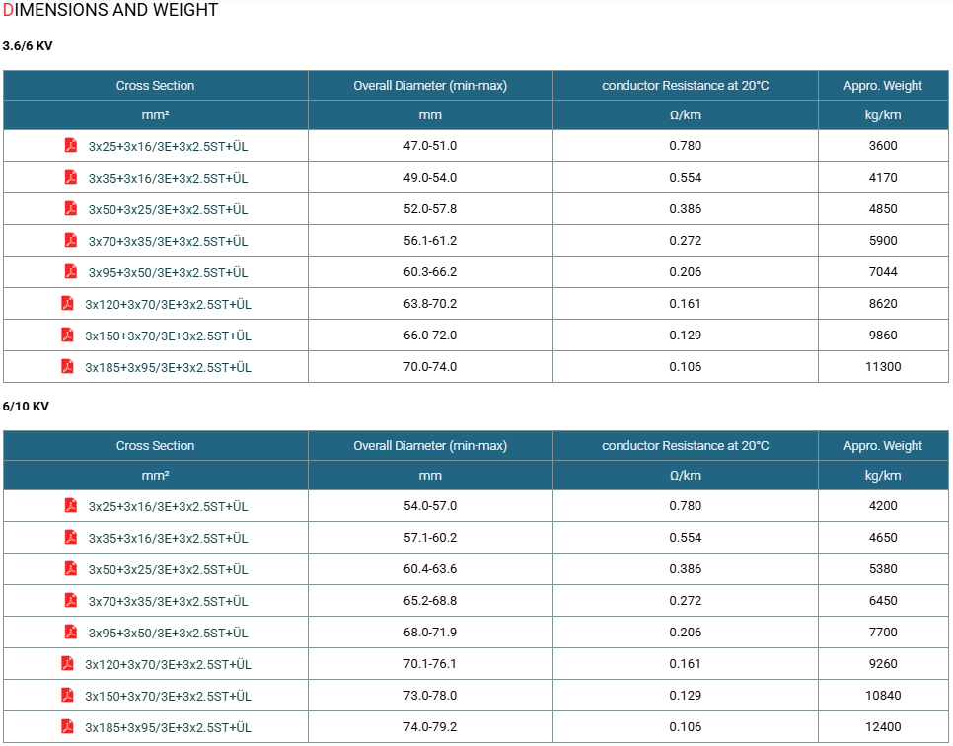Open PDF icon for 3.6/6 KV 3x25+3x16 cable

click(70, 145)
